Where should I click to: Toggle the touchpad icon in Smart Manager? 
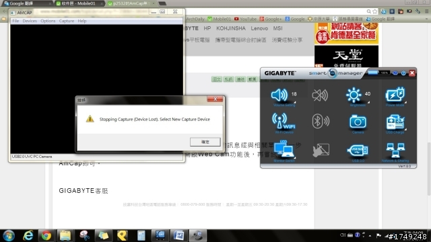tap(321, 150)
